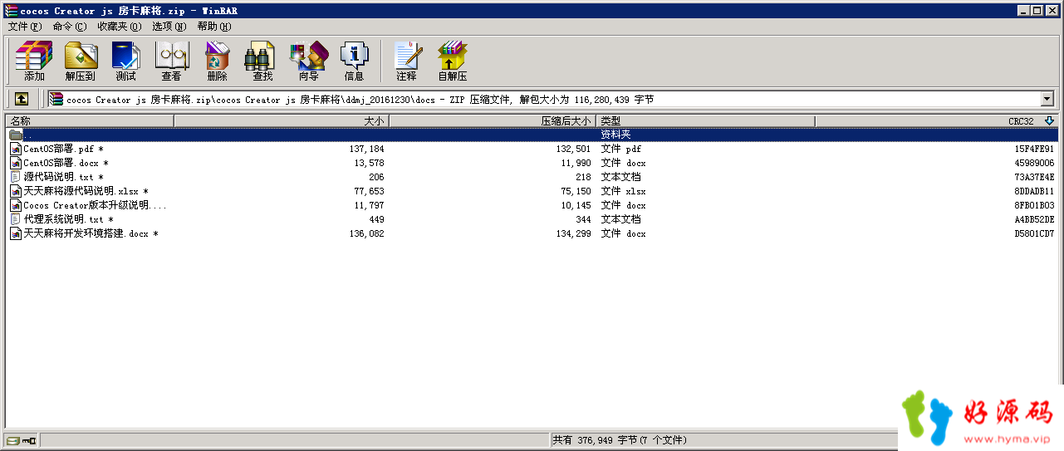Click the type 资料夹 in parent row
Viewport: 1064px width, 451px height.
coord(615,135)
